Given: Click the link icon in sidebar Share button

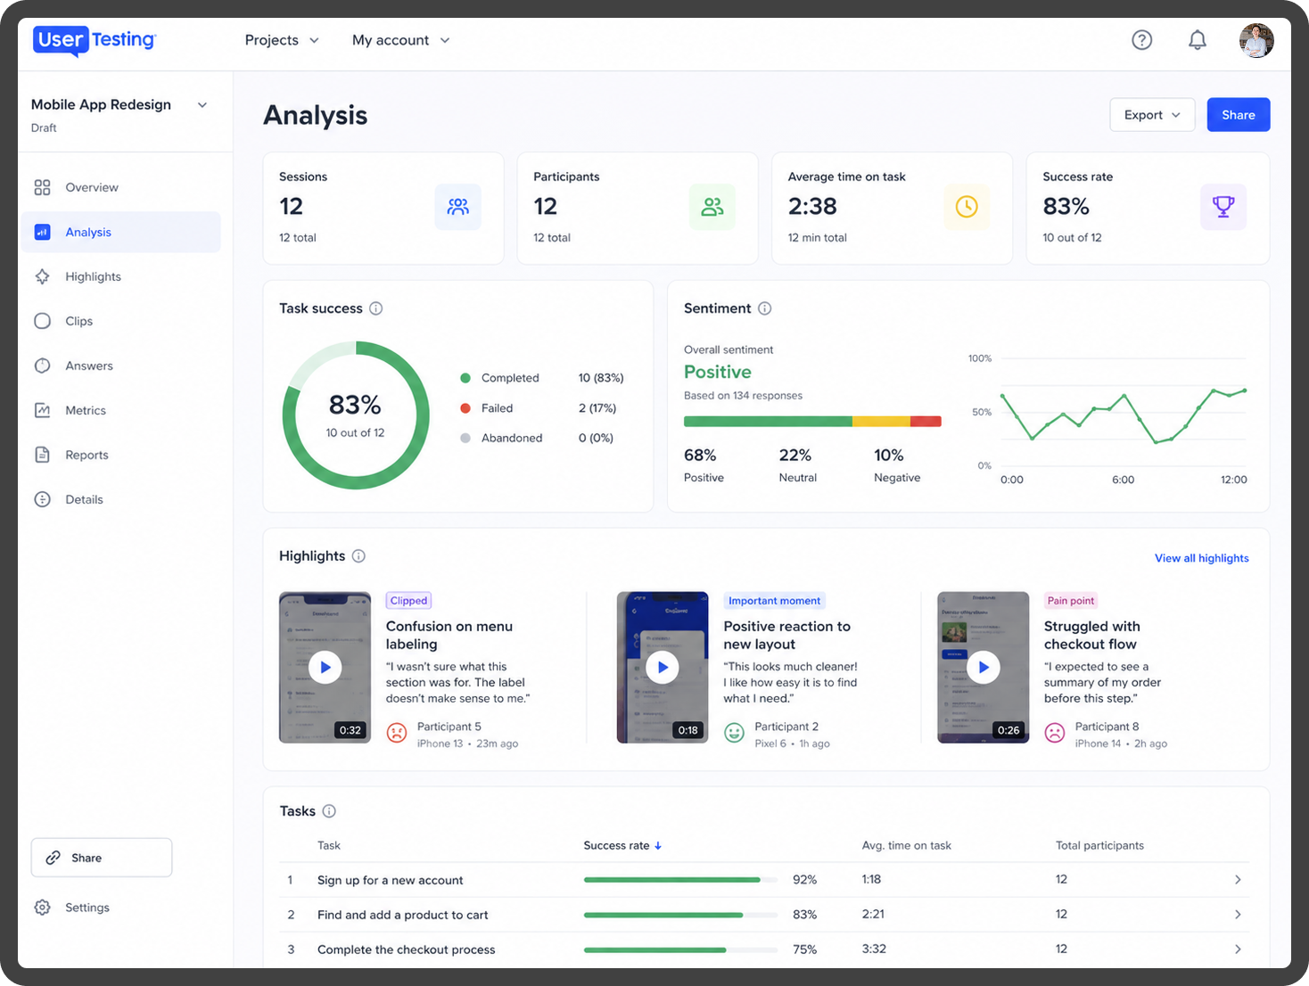Looking at the screenshot, I should (x=54, y=858).
